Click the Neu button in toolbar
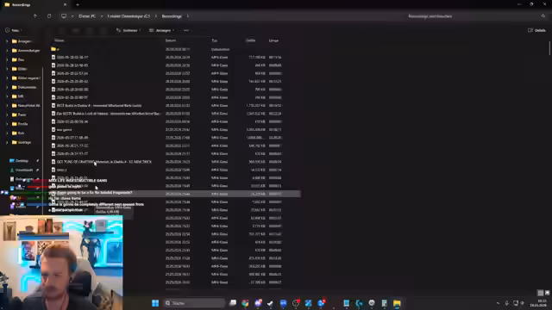This screenshot has width=552, height=310. pyautogui.click(x=14, y=30)
